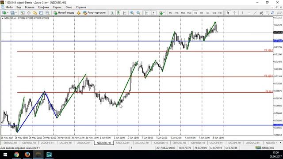Open the Profiles toolbar icon

tap(12, 13)
